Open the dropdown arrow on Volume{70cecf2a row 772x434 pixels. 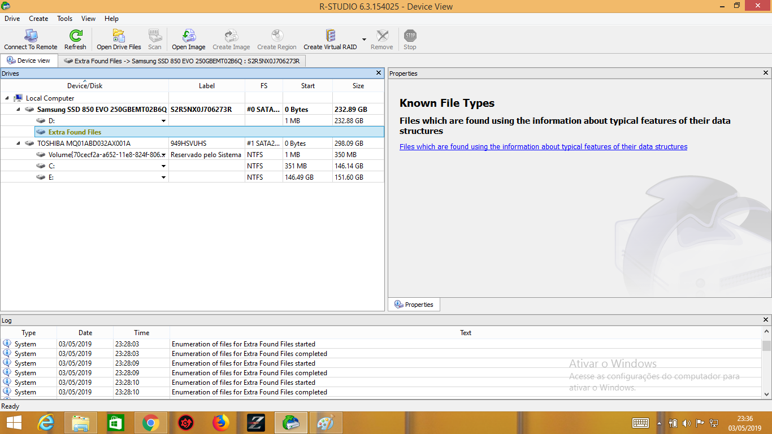[164, 155]
